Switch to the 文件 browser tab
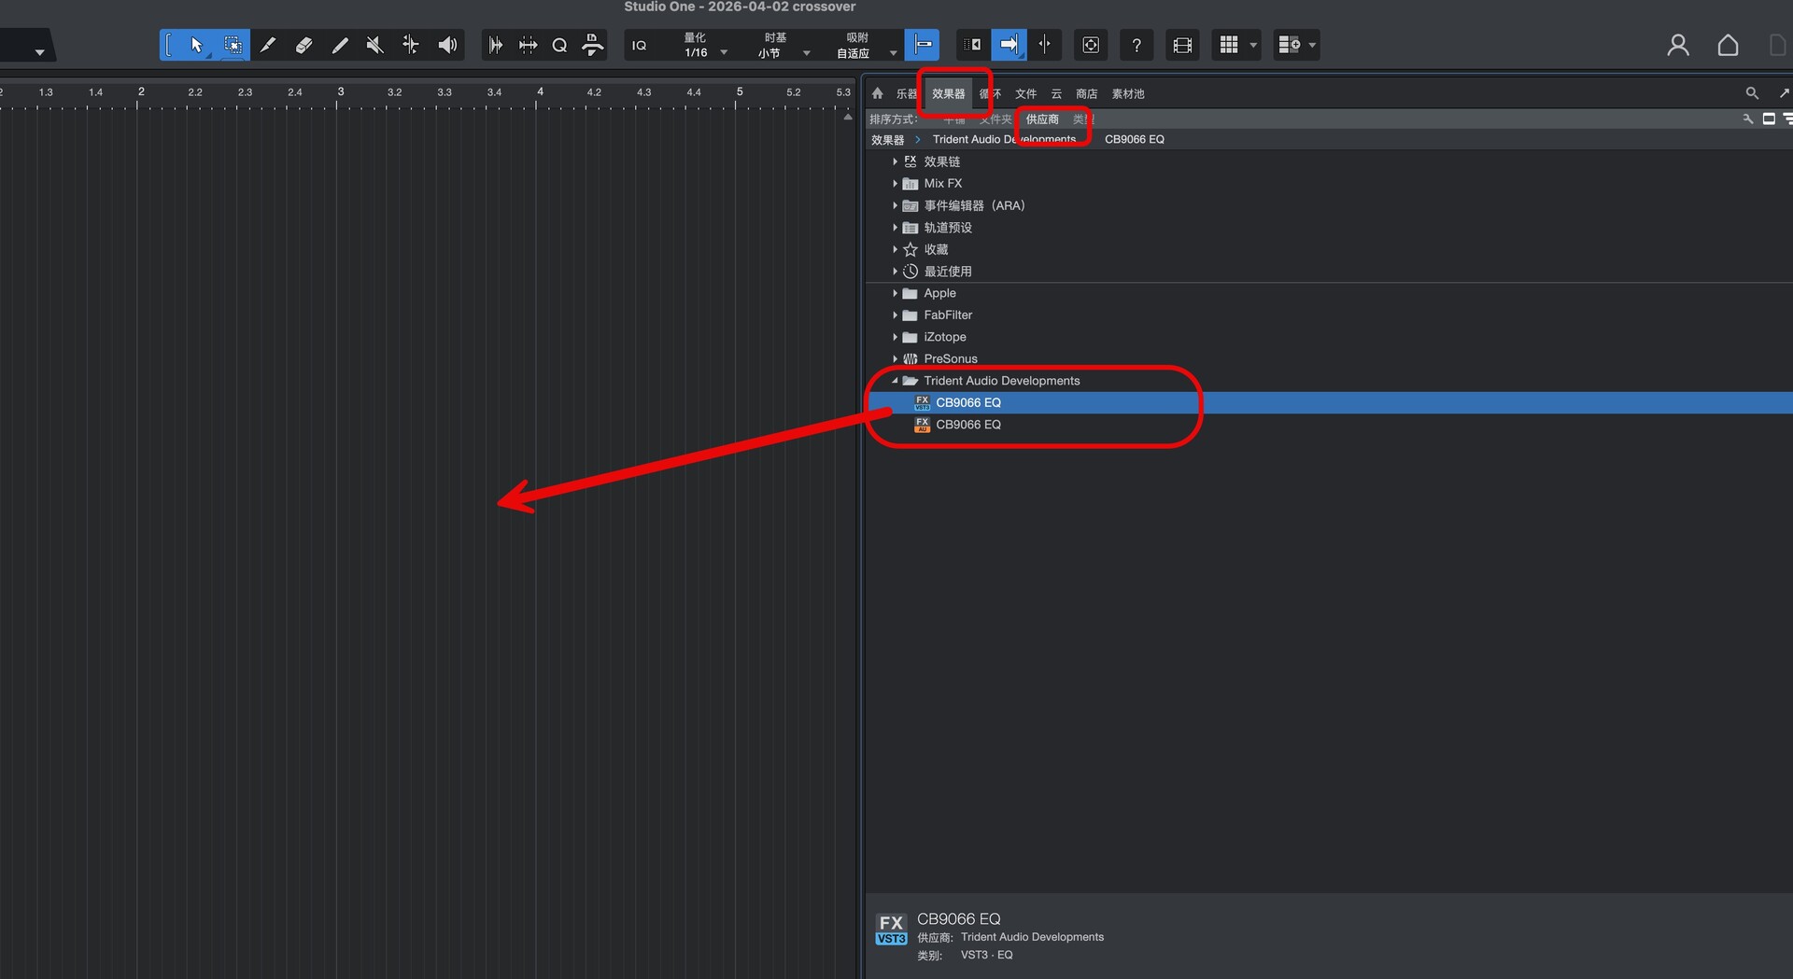Viewport: 1793px width, 979px height. click(x=1025, y=93)
